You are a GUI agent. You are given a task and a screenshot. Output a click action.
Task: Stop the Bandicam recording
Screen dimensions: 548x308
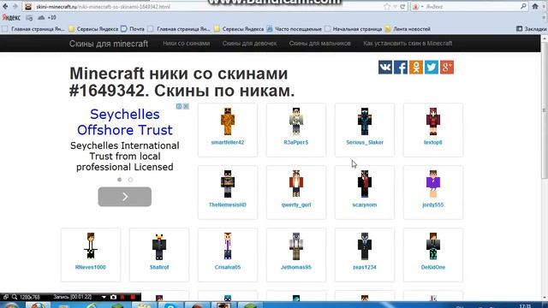(133, 297)
